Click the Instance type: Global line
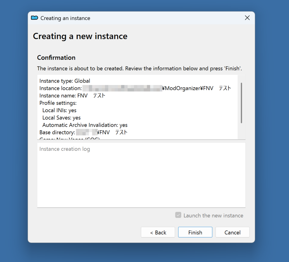Image resolution: width=289 pixels, height=262 pixels. [x=65, y=81]
